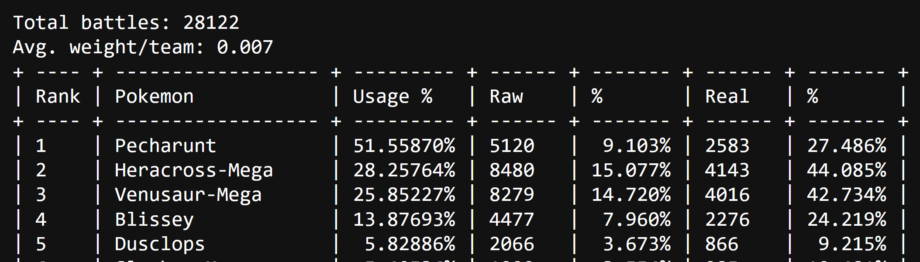Click Heracross-Mega's real percentage 44.085%

point(847,170)
